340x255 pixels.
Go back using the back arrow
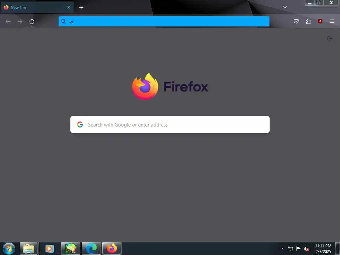[x=8, y=22]
